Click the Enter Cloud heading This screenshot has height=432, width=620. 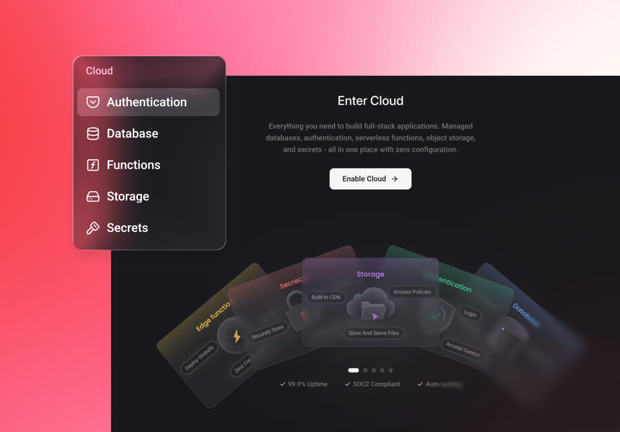coord(371,100)
